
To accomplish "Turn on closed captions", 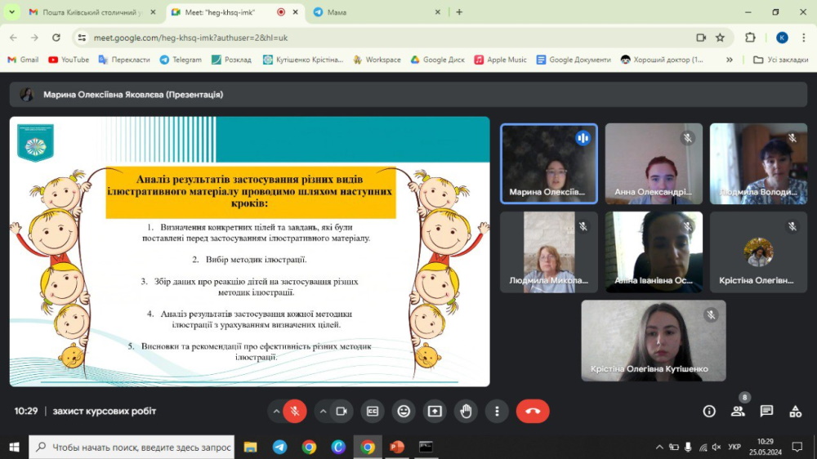I will (x=372, y=412).
